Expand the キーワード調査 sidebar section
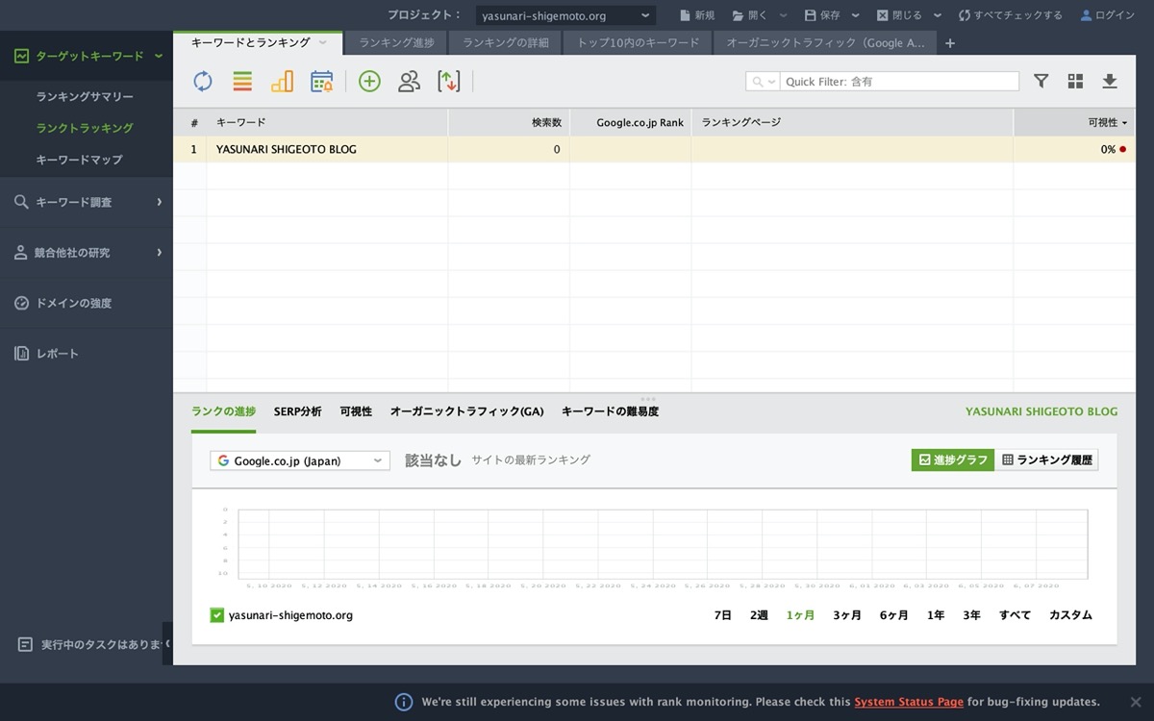Image resolution: width=1154 pixels, height=721 pixels. 87,202
